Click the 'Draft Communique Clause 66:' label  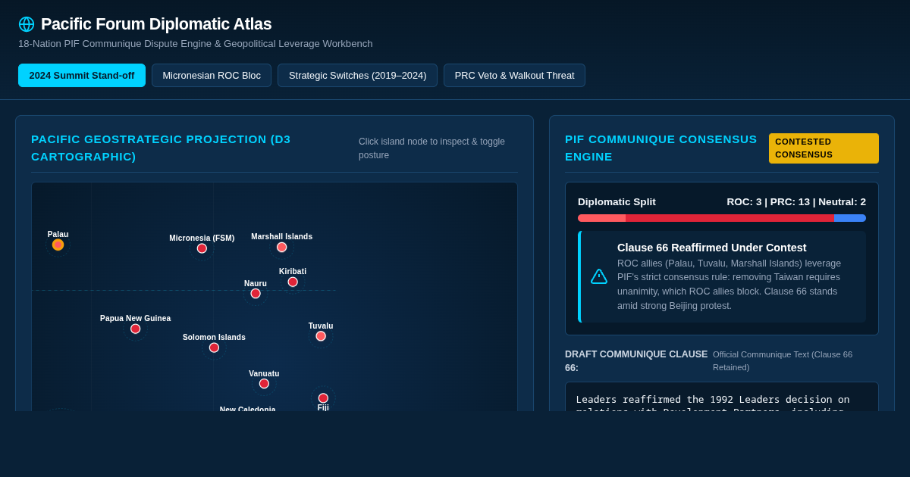[636, 360]
